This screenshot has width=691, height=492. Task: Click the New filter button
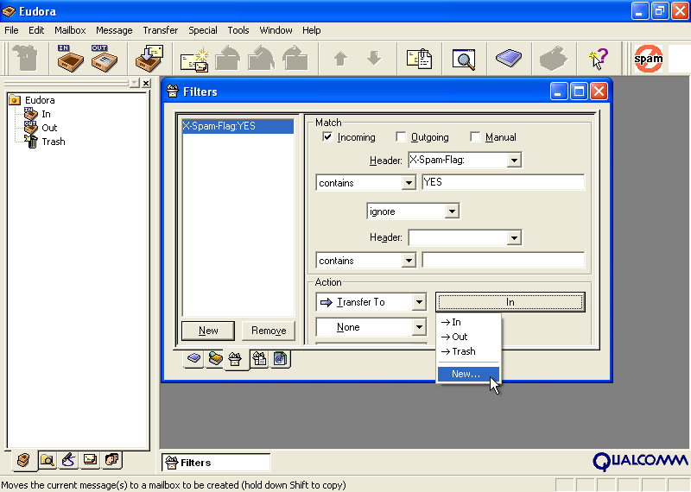pyautogui.click(x=208, y=331)
